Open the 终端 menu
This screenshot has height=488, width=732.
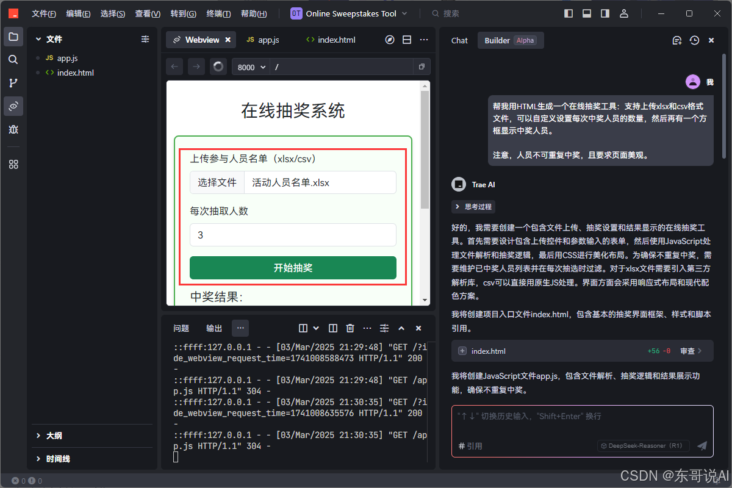[x=218, y=13]
